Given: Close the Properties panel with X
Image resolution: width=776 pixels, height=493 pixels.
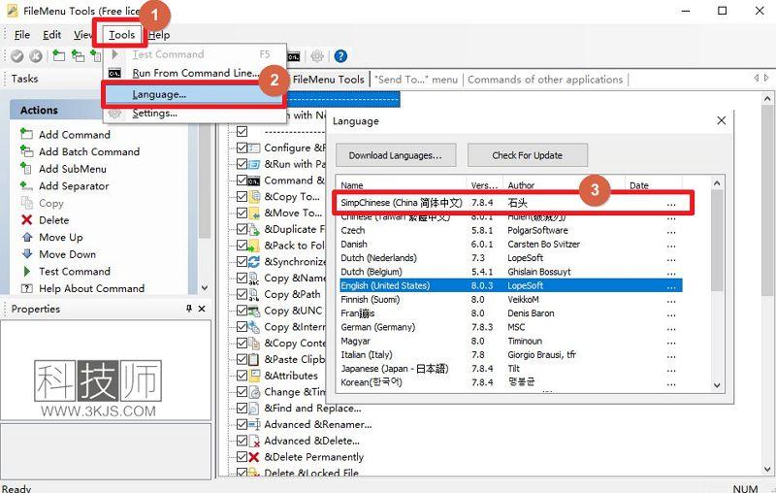Looking at the screenshot, I should tap(202, 309).
